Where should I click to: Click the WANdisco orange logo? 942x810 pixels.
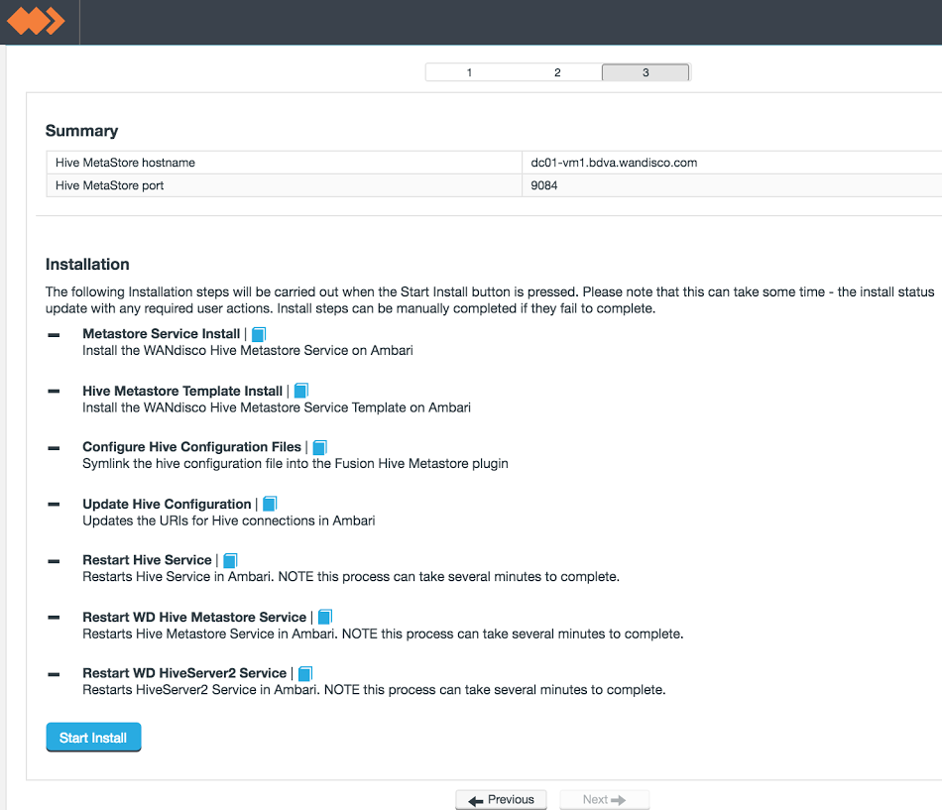pos(36,21)
